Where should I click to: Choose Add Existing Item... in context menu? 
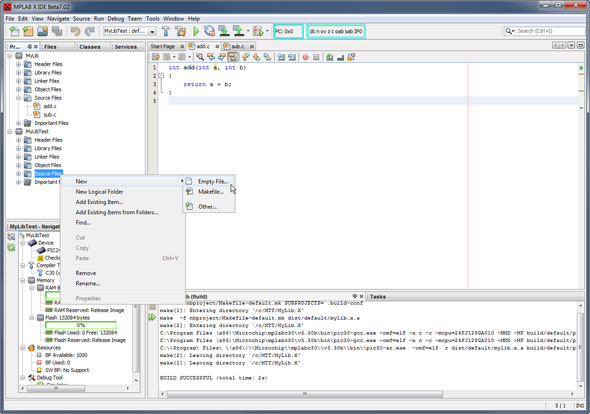pos(99,202)
